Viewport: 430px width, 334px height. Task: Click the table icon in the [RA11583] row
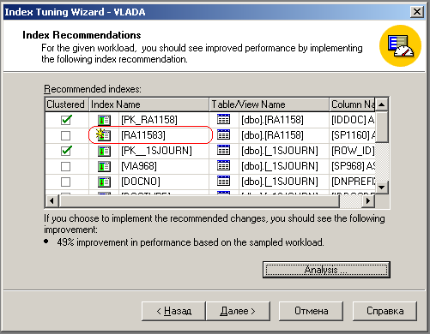(x=223, y=134)
